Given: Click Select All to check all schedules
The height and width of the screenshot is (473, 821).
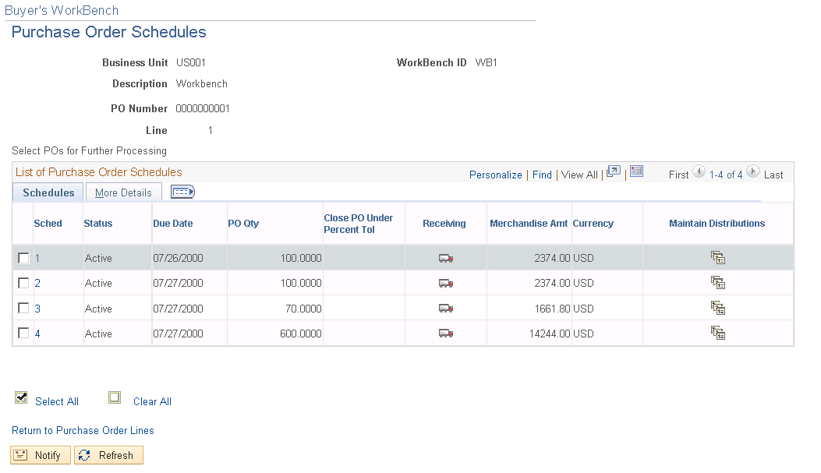Looking at the screenshot, I should pos(55,401).
